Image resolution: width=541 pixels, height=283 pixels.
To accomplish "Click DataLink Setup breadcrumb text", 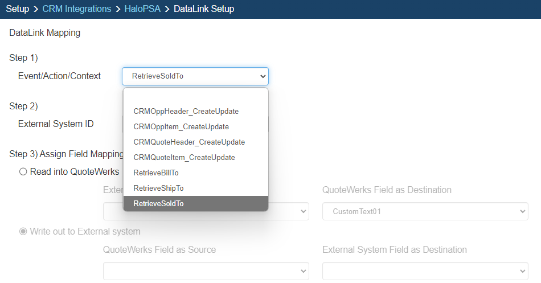I will pyautogui.click(x=204, y=9).
